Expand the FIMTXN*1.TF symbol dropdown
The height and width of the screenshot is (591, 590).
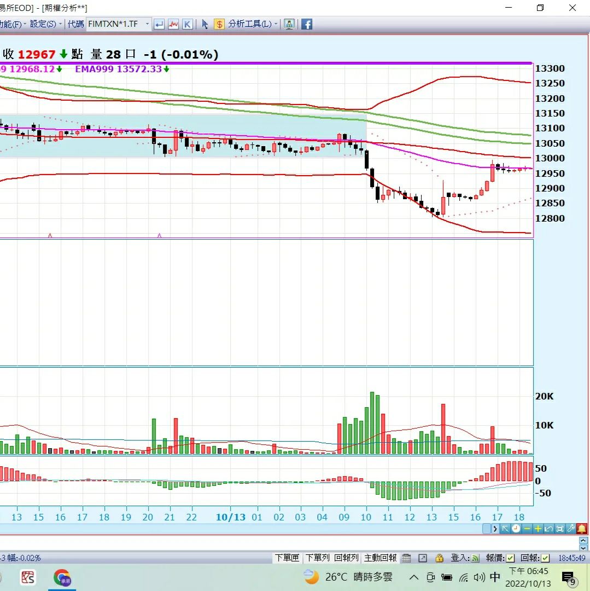147,24
